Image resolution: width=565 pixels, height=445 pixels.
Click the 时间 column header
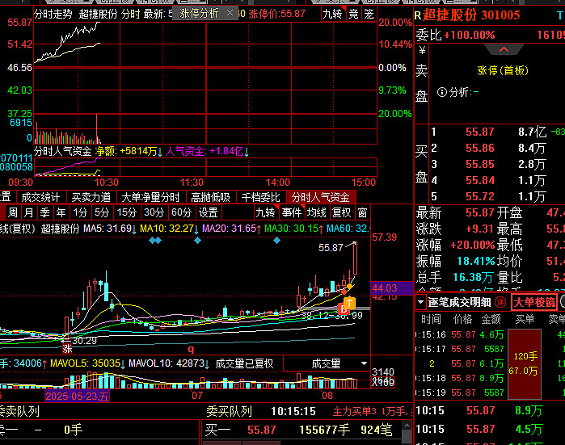(431, 319)
